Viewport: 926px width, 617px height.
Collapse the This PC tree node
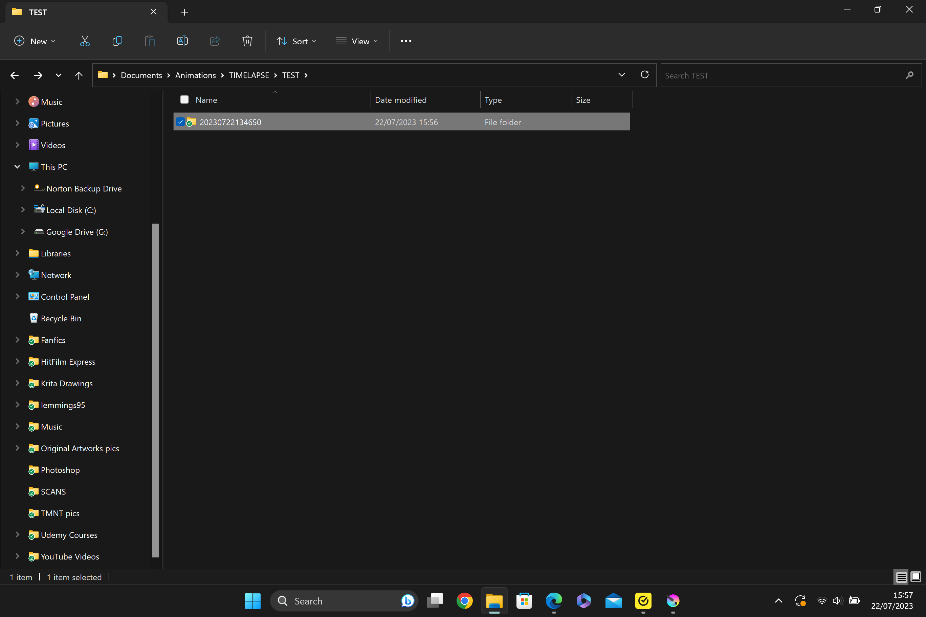click(x=17, y=167)
